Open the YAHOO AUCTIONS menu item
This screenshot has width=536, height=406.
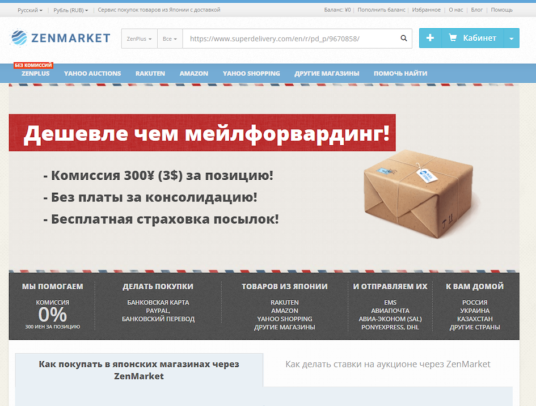pyautogui.click(x=92, y=74)
